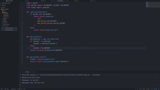Place cursor on 'import boto3' line
This screenshot has width=160, height=90.
pyautogui.click(x=32, y=3)
